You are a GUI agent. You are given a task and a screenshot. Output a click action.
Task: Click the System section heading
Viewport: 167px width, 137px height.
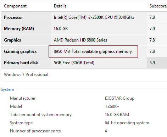7,89
